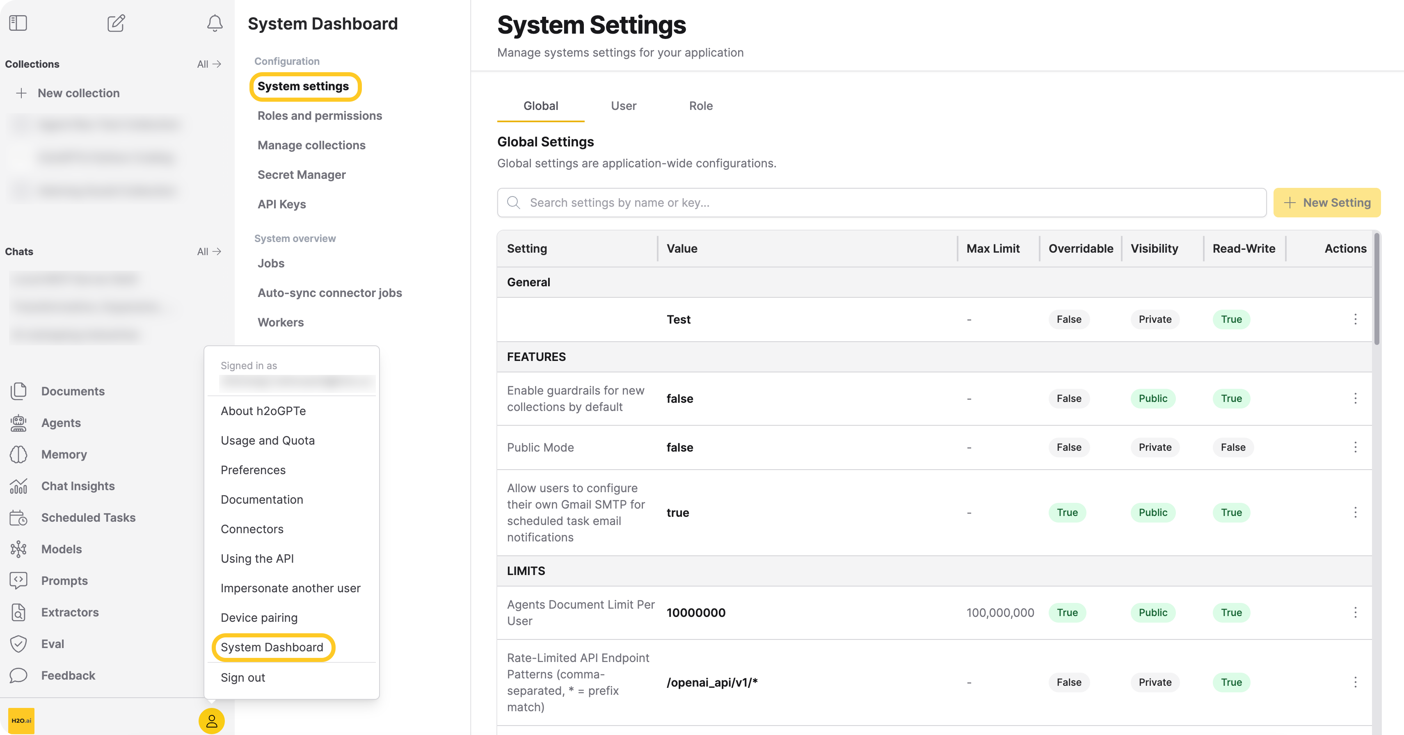The image size is (1404, 735).
Task: Open Eval shield icon
Action: [x=18, y=644]
